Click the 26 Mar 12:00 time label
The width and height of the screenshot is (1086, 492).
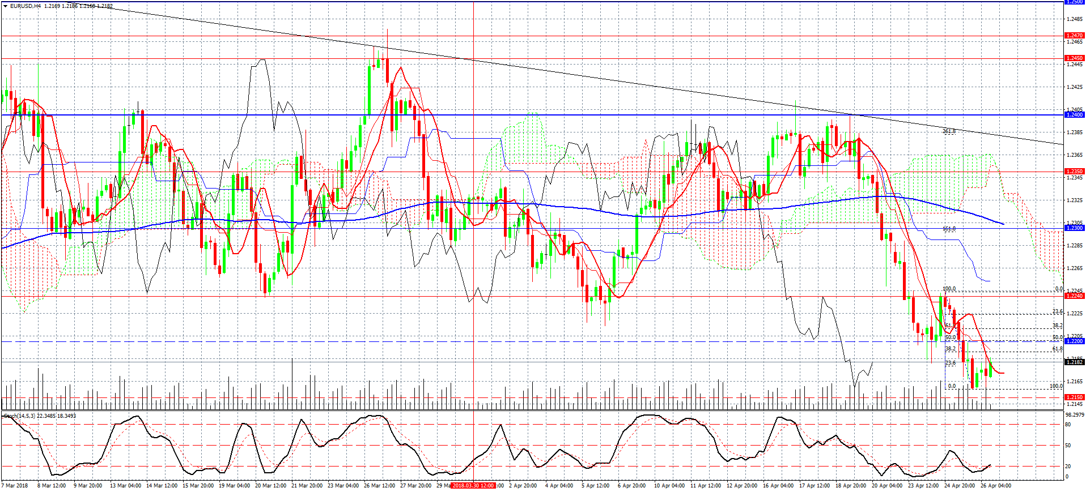click(x=379, y=486)
